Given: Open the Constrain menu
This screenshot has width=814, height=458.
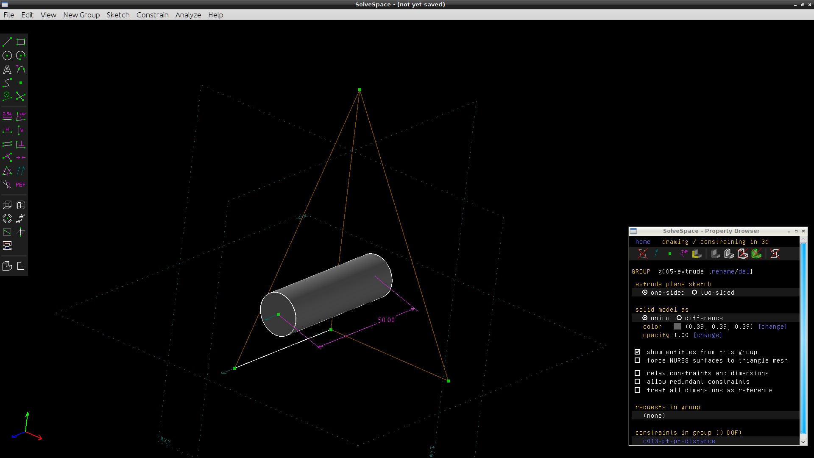Looking at the screenshot, I should pos(152,15).
